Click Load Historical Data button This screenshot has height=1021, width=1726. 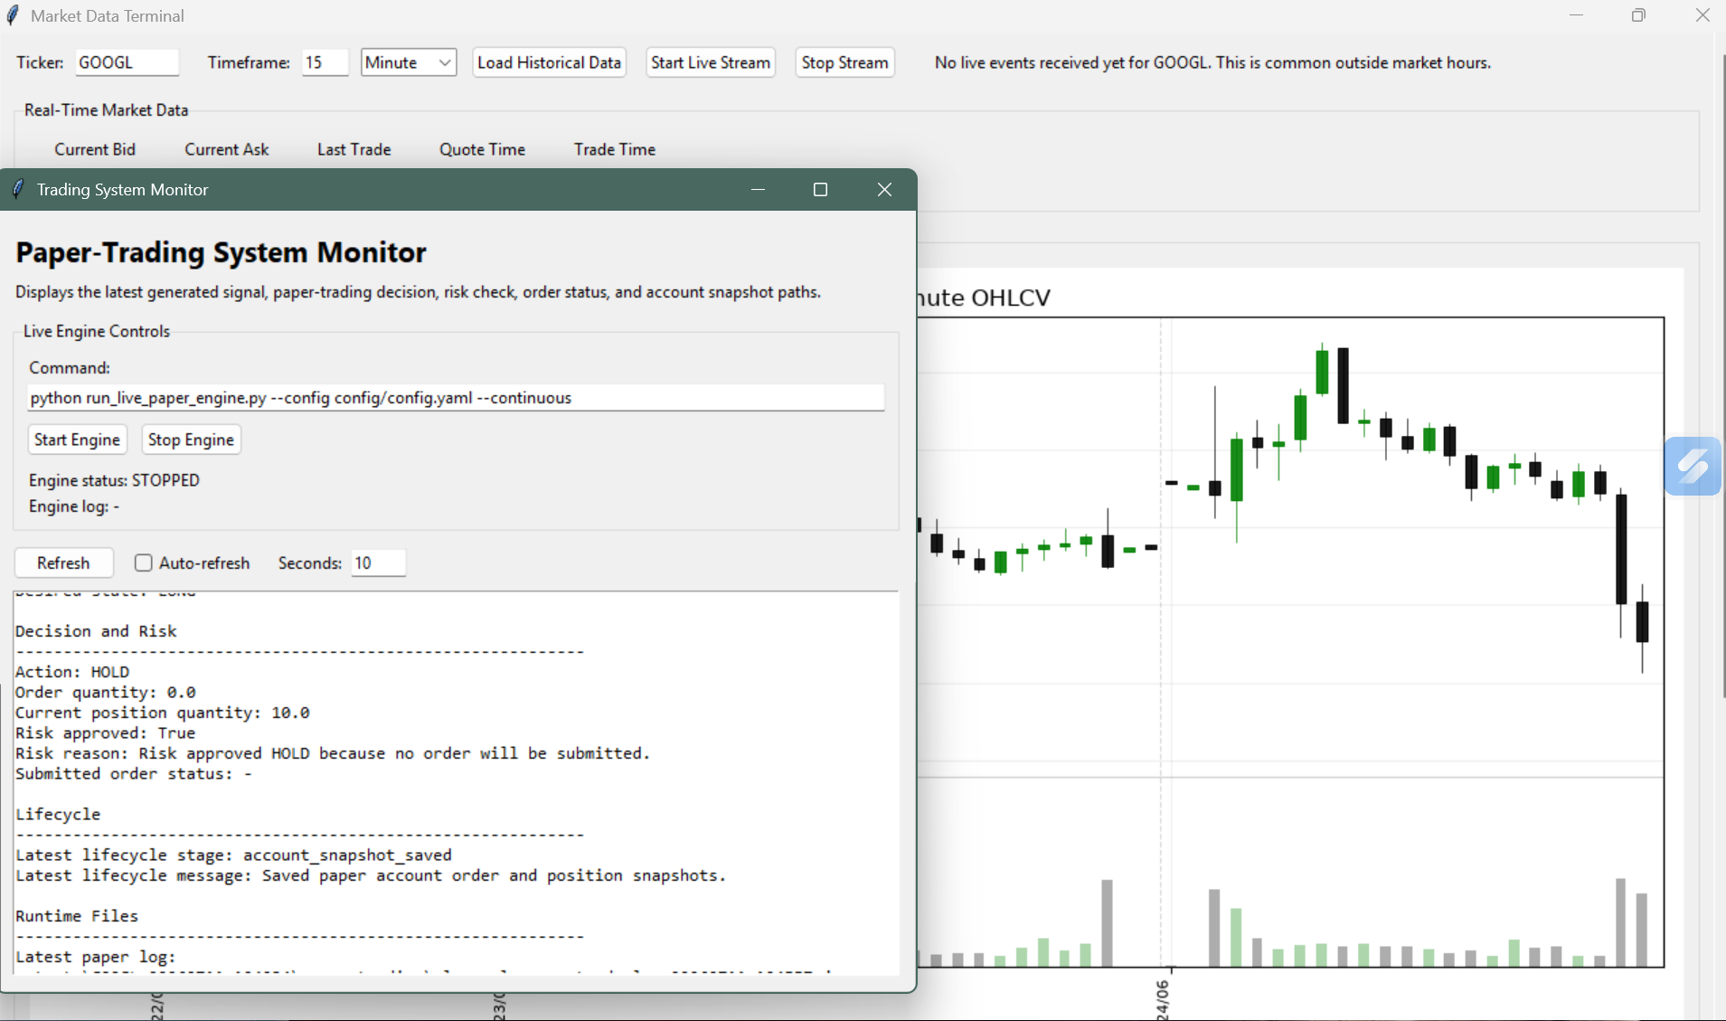[549, 62]
